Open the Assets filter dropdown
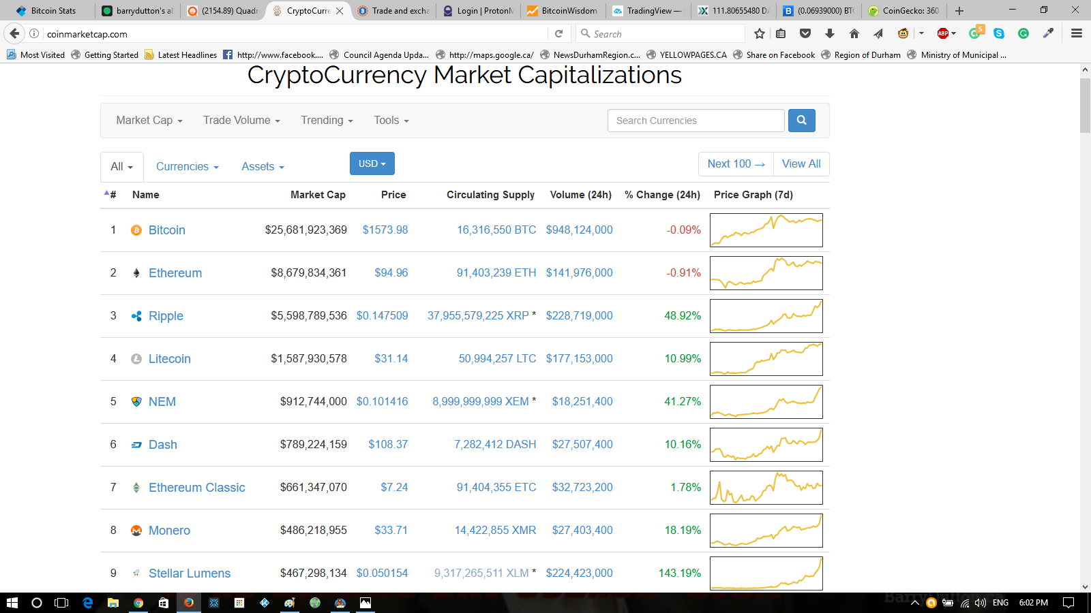The image size is (1091, 613). (263, 167)
